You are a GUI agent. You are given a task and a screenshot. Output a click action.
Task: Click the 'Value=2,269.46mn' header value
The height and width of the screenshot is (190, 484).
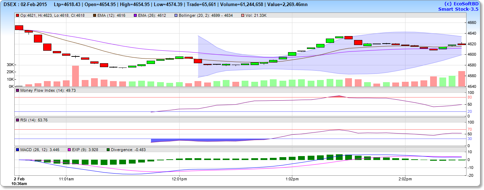point(288,5)
